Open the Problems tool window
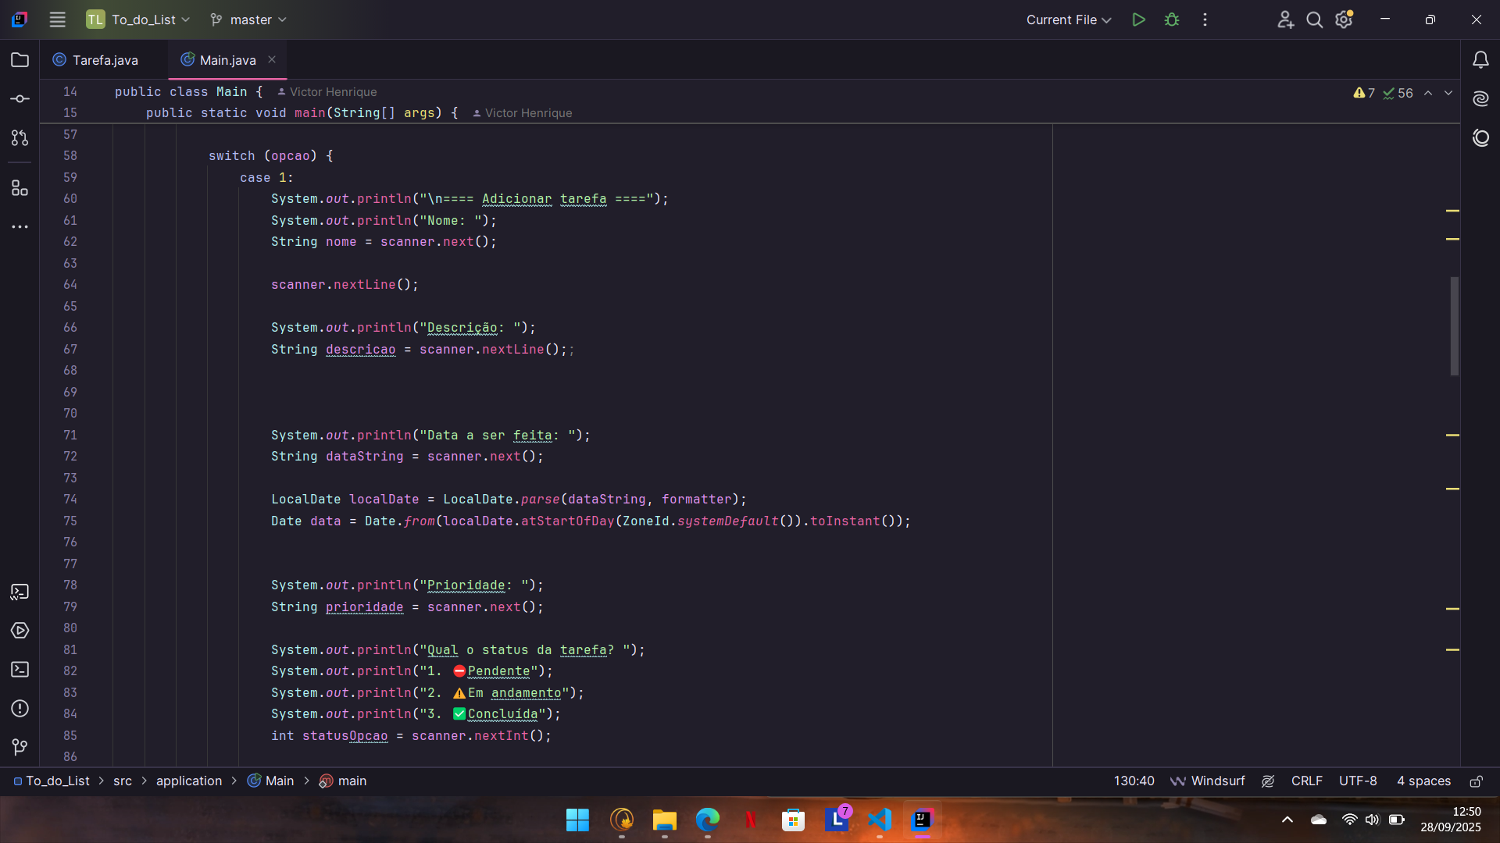 (20, 709)
